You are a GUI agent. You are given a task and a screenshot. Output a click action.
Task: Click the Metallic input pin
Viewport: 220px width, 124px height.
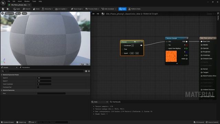point(201,45)
